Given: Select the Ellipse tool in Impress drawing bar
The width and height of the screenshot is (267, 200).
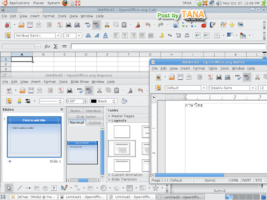Looking at the screenshot, I should 45,188.
